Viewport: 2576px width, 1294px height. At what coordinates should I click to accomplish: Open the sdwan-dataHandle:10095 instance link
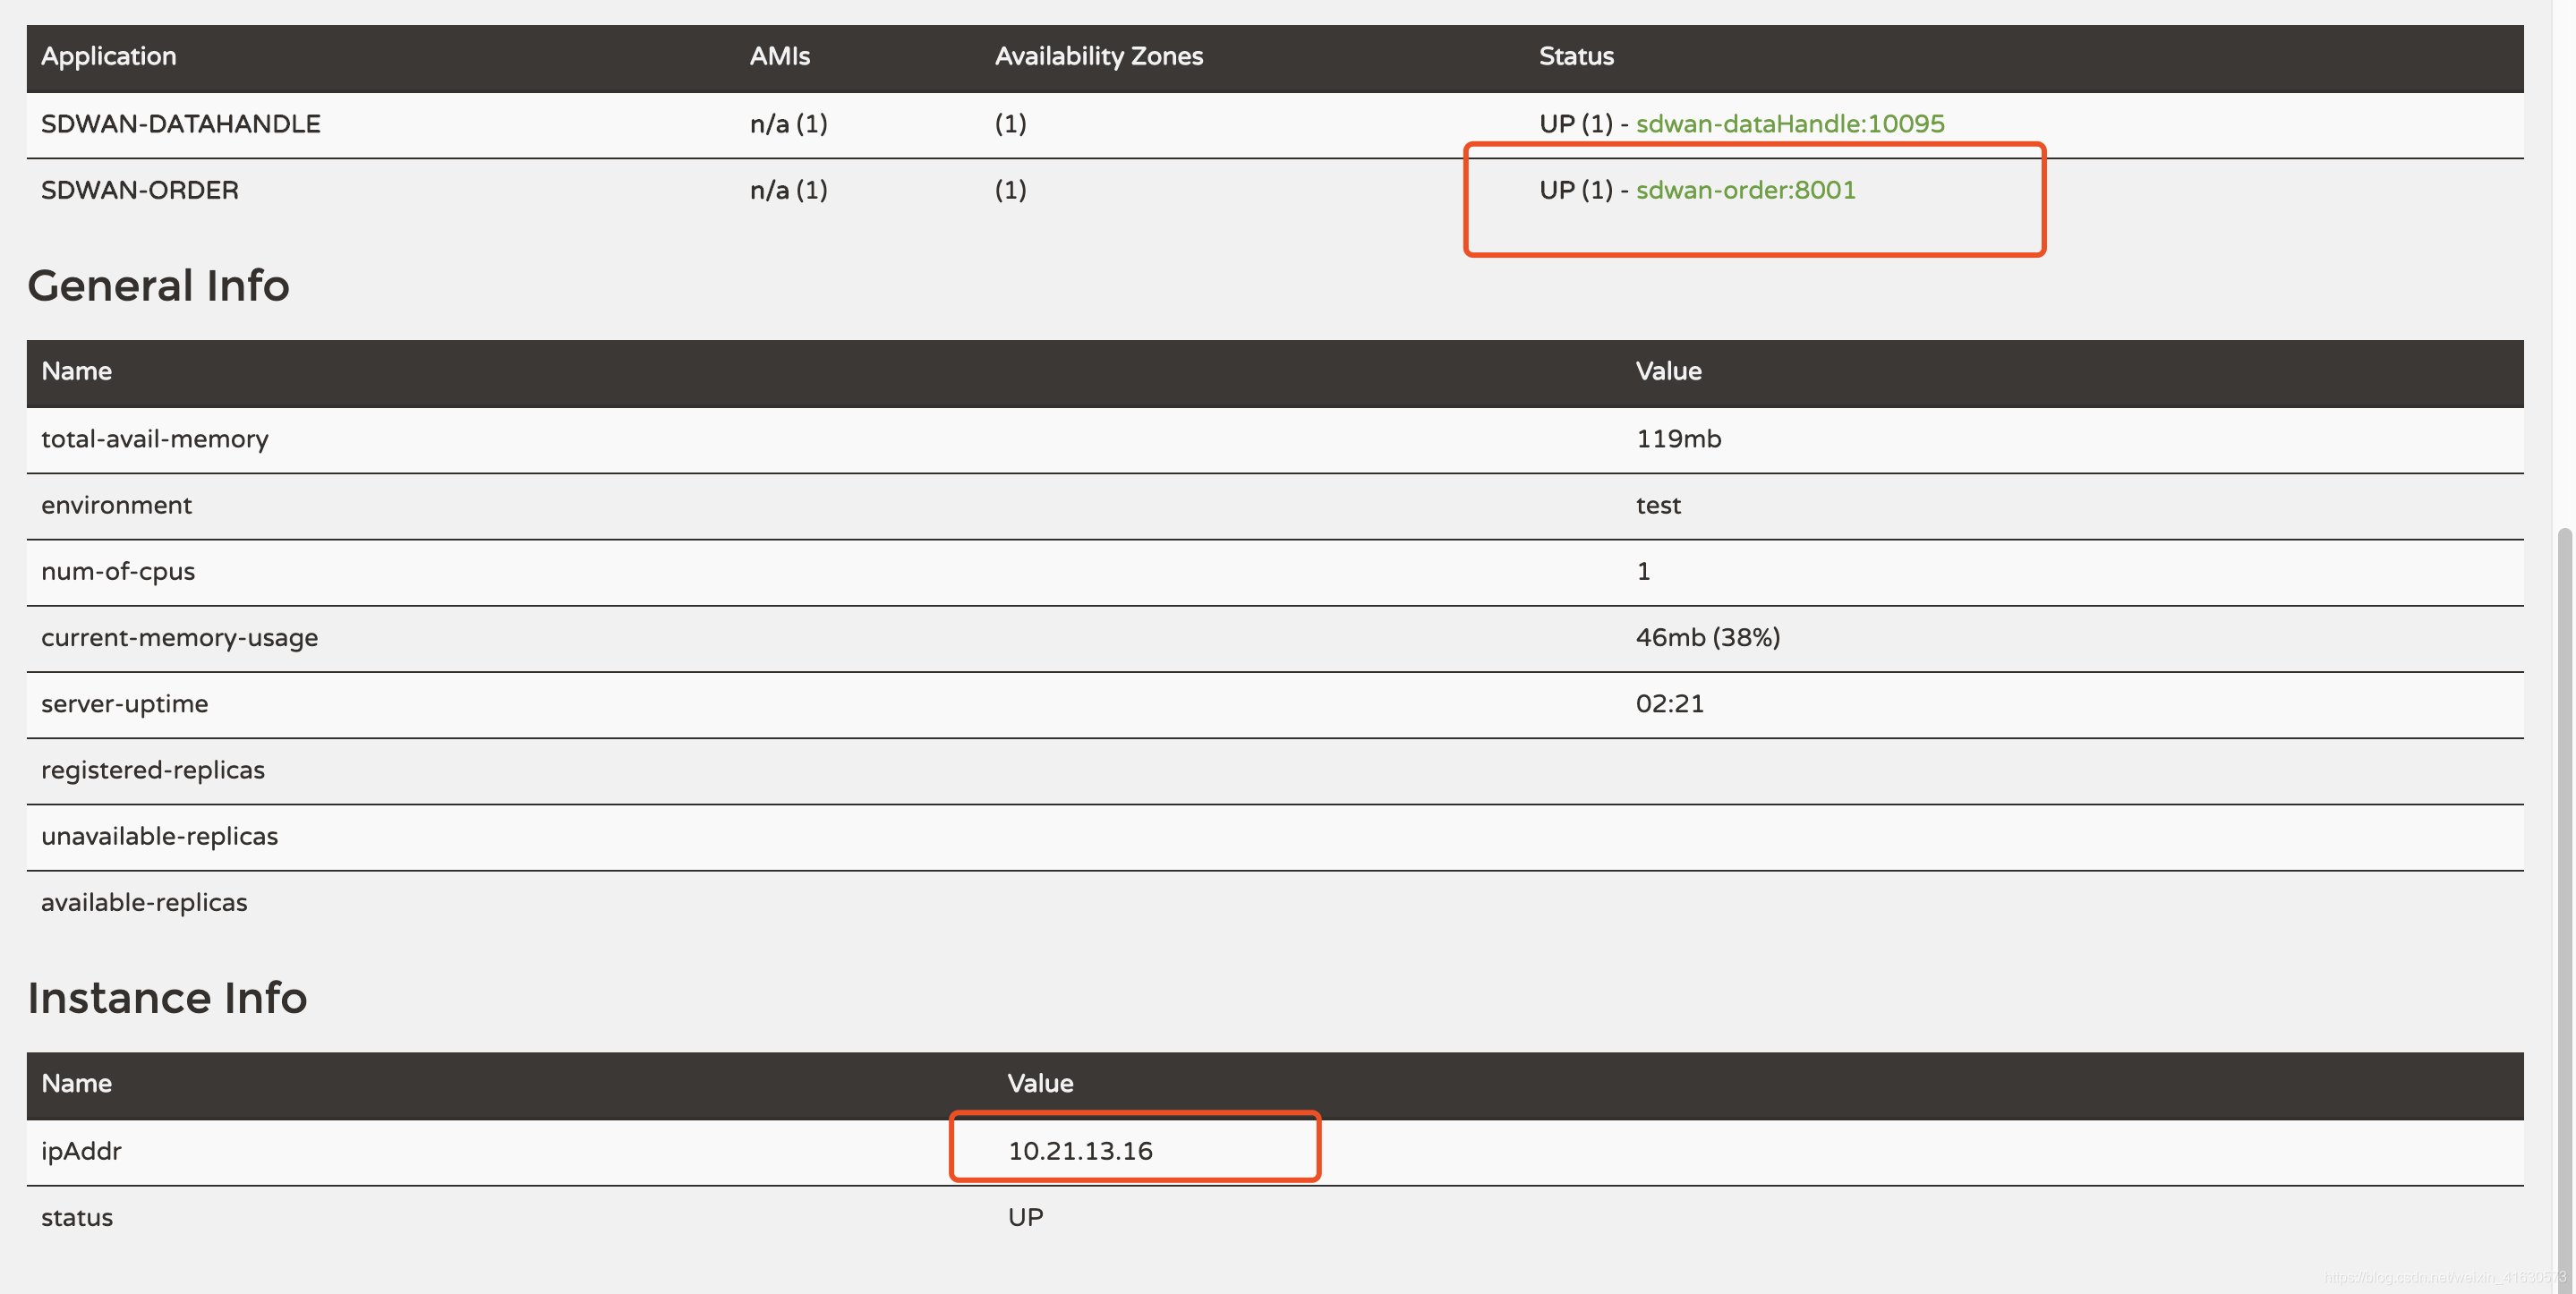(x=1789, y=124)
